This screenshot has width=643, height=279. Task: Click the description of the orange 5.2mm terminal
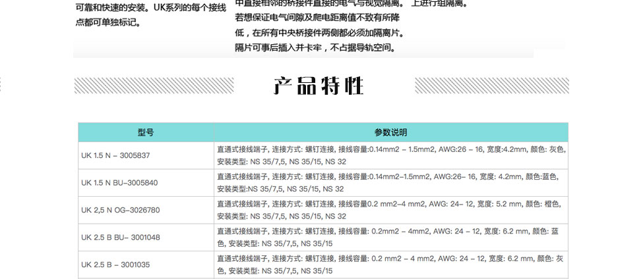pos(391,210)
